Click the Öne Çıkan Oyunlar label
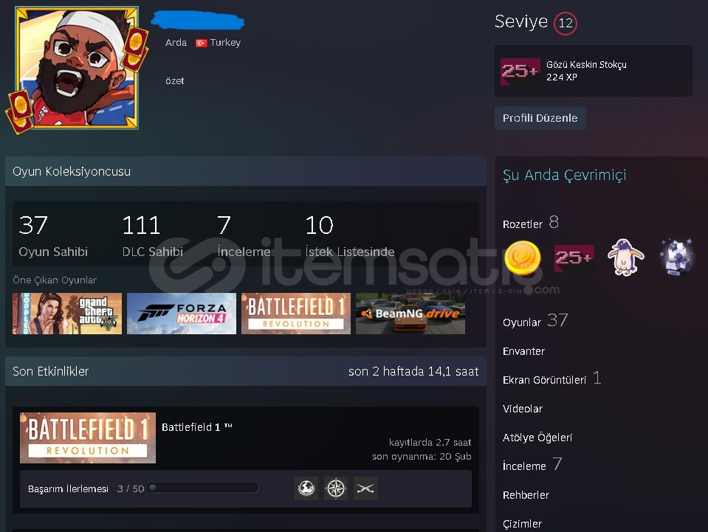The height and width of the screenshot is (532, 708). [55, 280]
